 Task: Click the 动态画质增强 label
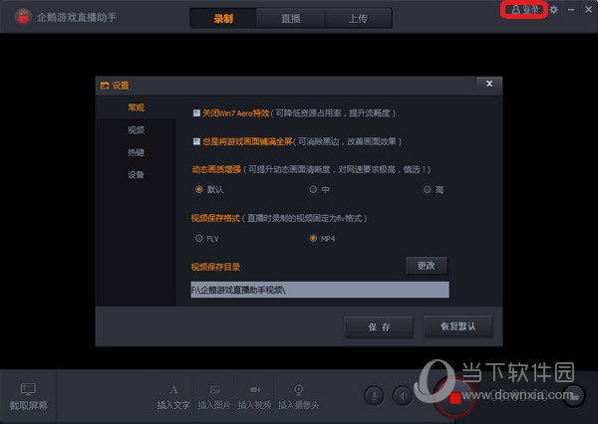coord(216,169)
